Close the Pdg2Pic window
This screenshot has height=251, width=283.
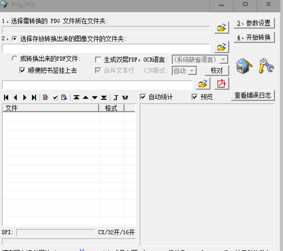click(268, 5)
